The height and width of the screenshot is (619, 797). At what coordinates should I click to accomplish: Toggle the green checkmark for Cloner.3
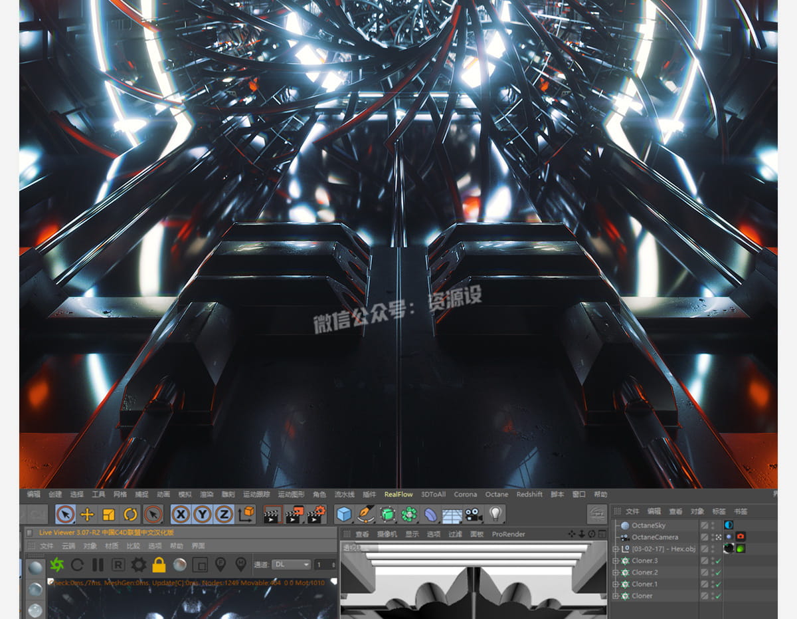coord(718,560)
